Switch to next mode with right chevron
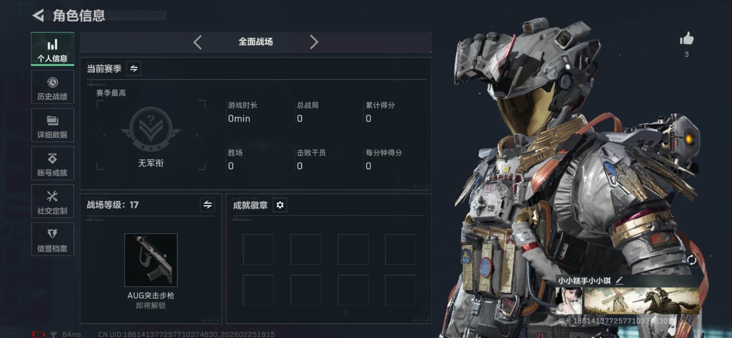 [314, 42]
